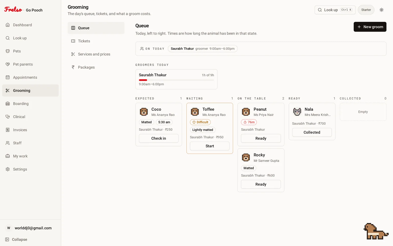
Task: Click the Starter plan badge
Action: coord(366,10)
